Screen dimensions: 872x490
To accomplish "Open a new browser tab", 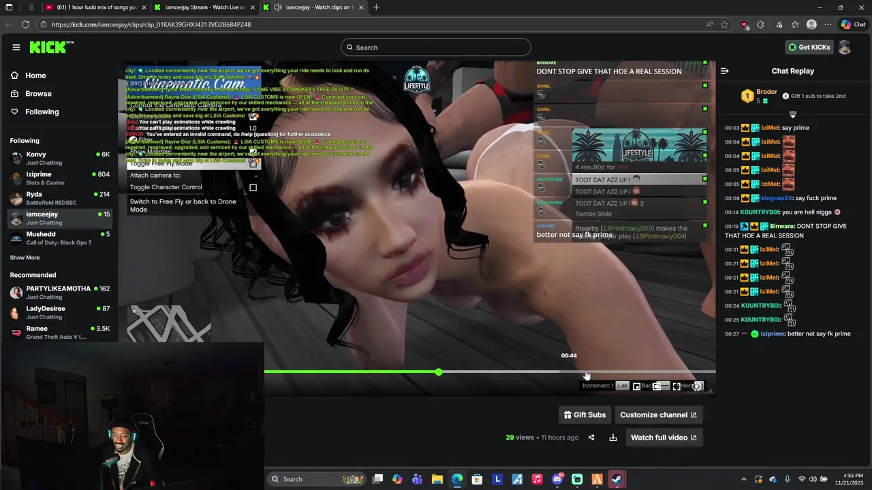I will 376,7.
